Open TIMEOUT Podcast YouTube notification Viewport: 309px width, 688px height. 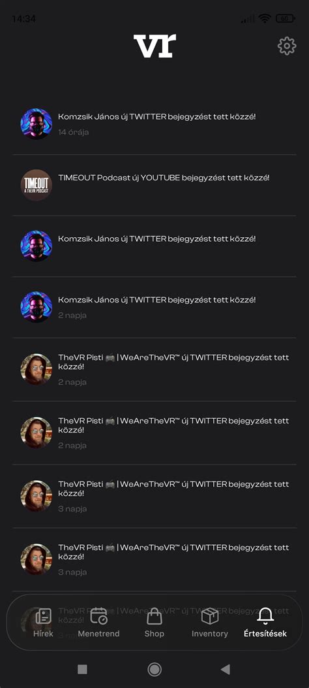pos(154,185)
